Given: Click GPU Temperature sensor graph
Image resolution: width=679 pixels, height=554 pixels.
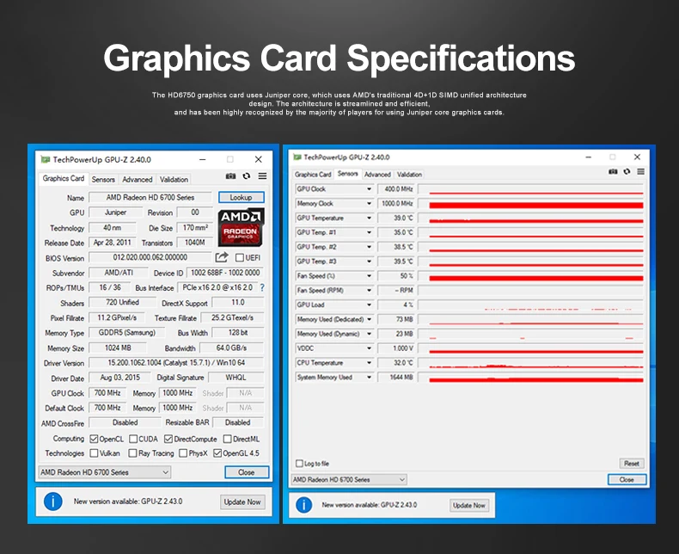Looking at the screenshot, I should 531,218.
